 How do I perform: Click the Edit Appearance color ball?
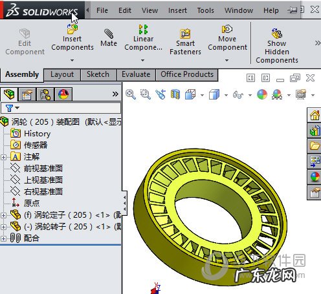(x=262, y=94)
